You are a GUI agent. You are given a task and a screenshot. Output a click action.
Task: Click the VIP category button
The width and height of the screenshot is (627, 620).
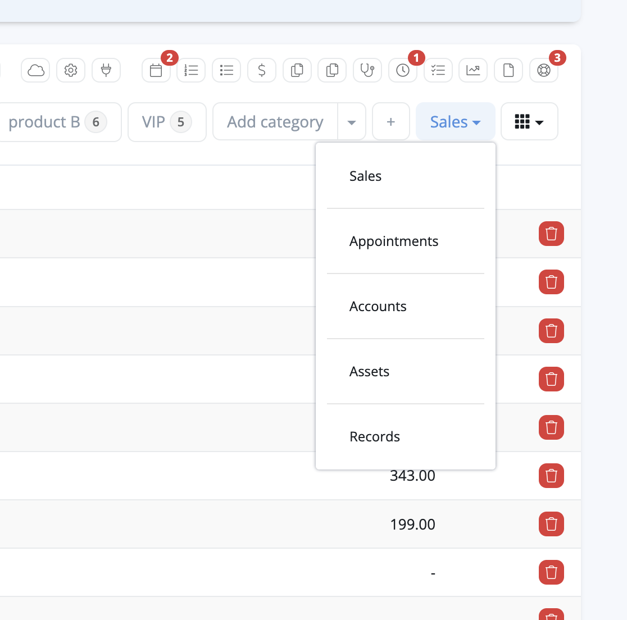(x=167, y=122)
